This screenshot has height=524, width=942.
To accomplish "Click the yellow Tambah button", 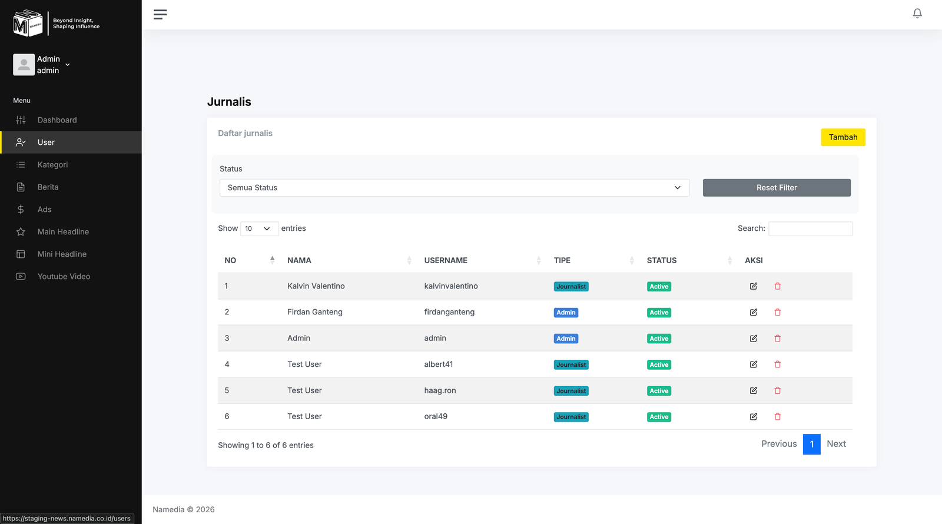I will (x=843, y=137).
